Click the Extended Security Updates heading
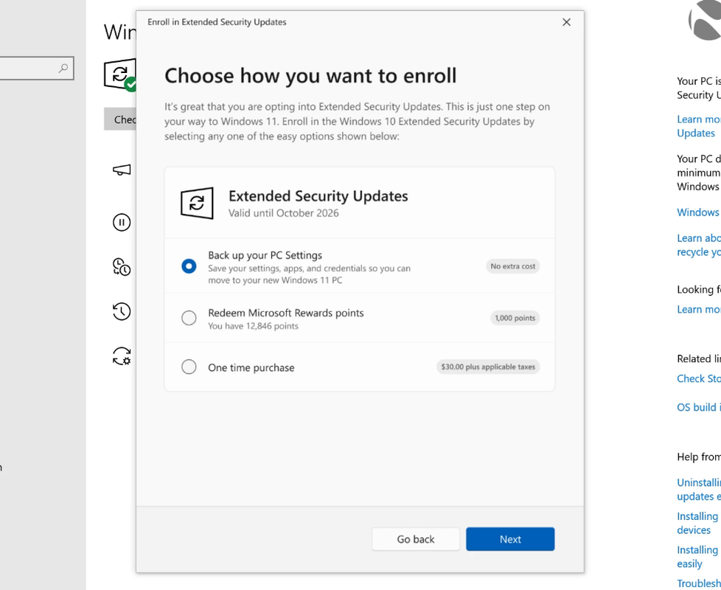 tap(318, 196)
